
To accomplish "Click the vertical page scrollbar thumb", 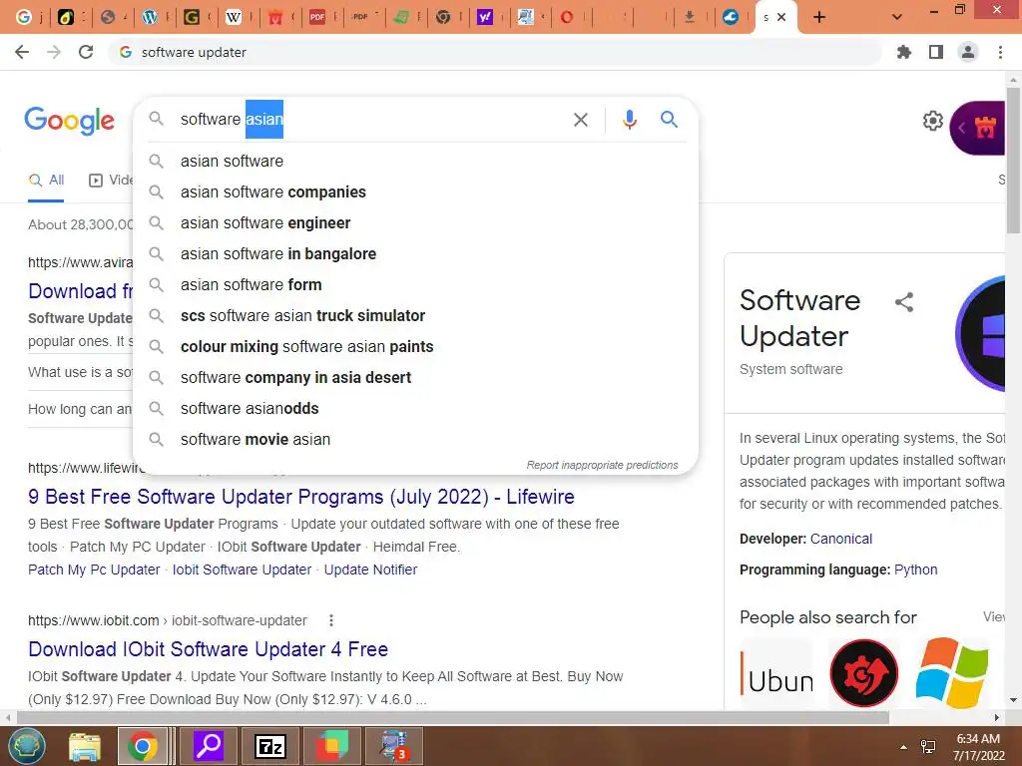I will click(1013, 160).
